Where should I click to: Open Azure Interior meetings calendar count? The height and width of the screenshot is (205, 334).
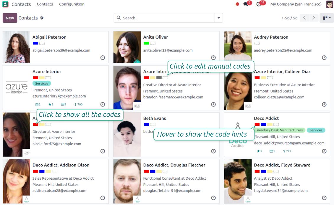[x=38, y=104]
